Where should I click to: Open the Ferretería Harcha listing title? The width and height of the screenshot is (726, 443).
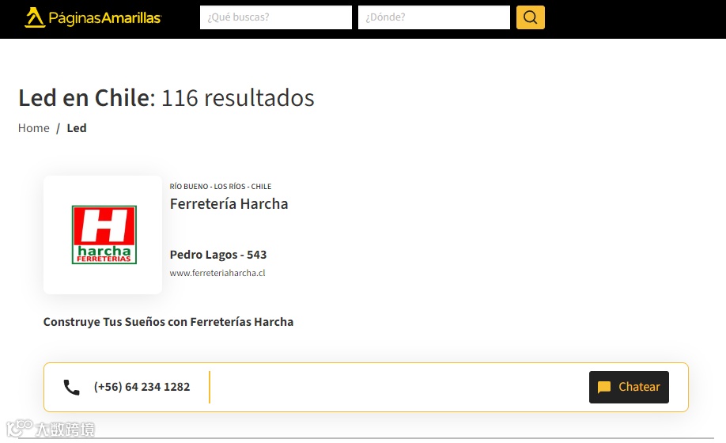click(229, 203)
